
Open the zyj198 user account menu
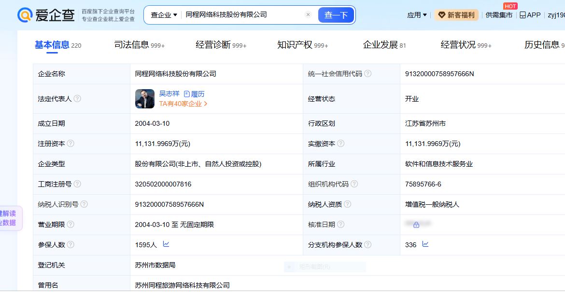point(556,15)
